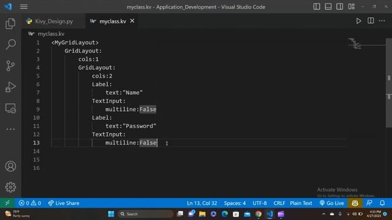Change file encoding UTF-8

[260, 203]
